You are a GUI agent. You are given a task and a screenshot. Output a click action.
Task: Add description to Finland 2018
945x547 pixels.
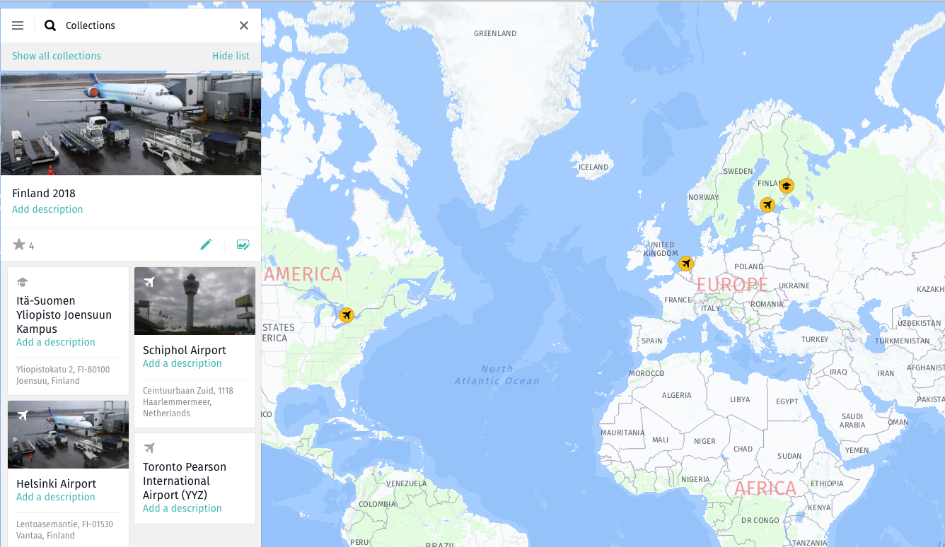(47, 209)
